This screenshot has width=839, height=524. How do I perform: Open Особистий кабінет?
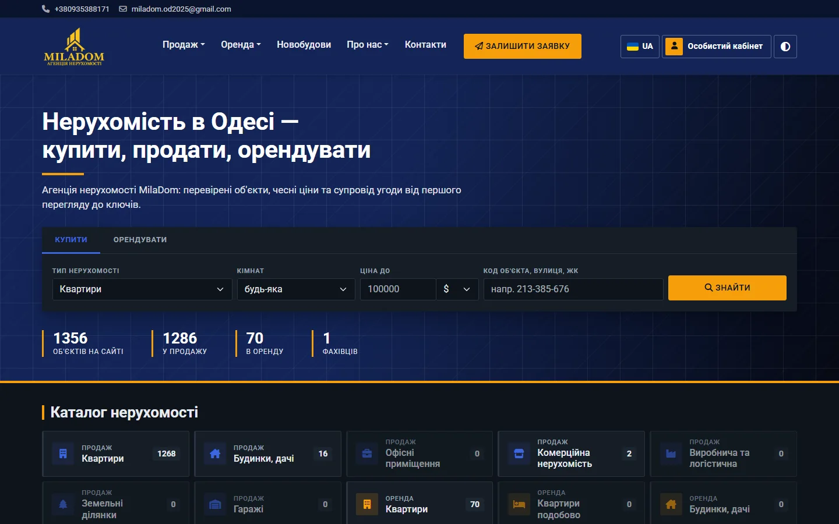point(717,46)
